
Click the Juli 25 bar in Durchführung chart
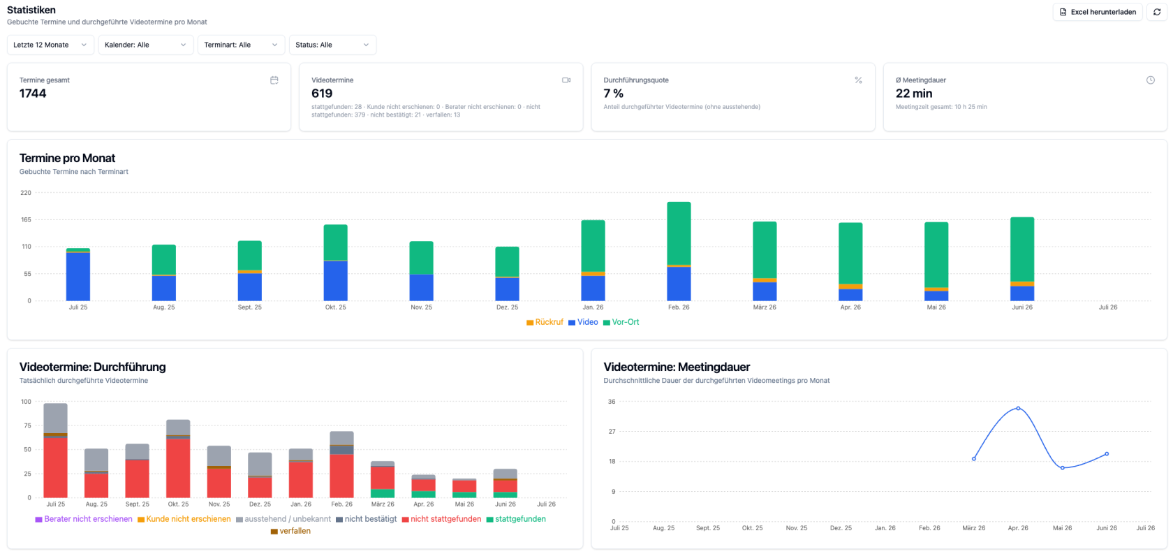coord(56,451)
